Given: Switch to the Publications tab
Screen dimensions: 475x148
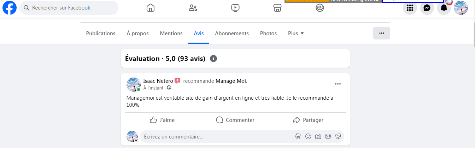Looking at the screenshot, I should coord(101,33).
